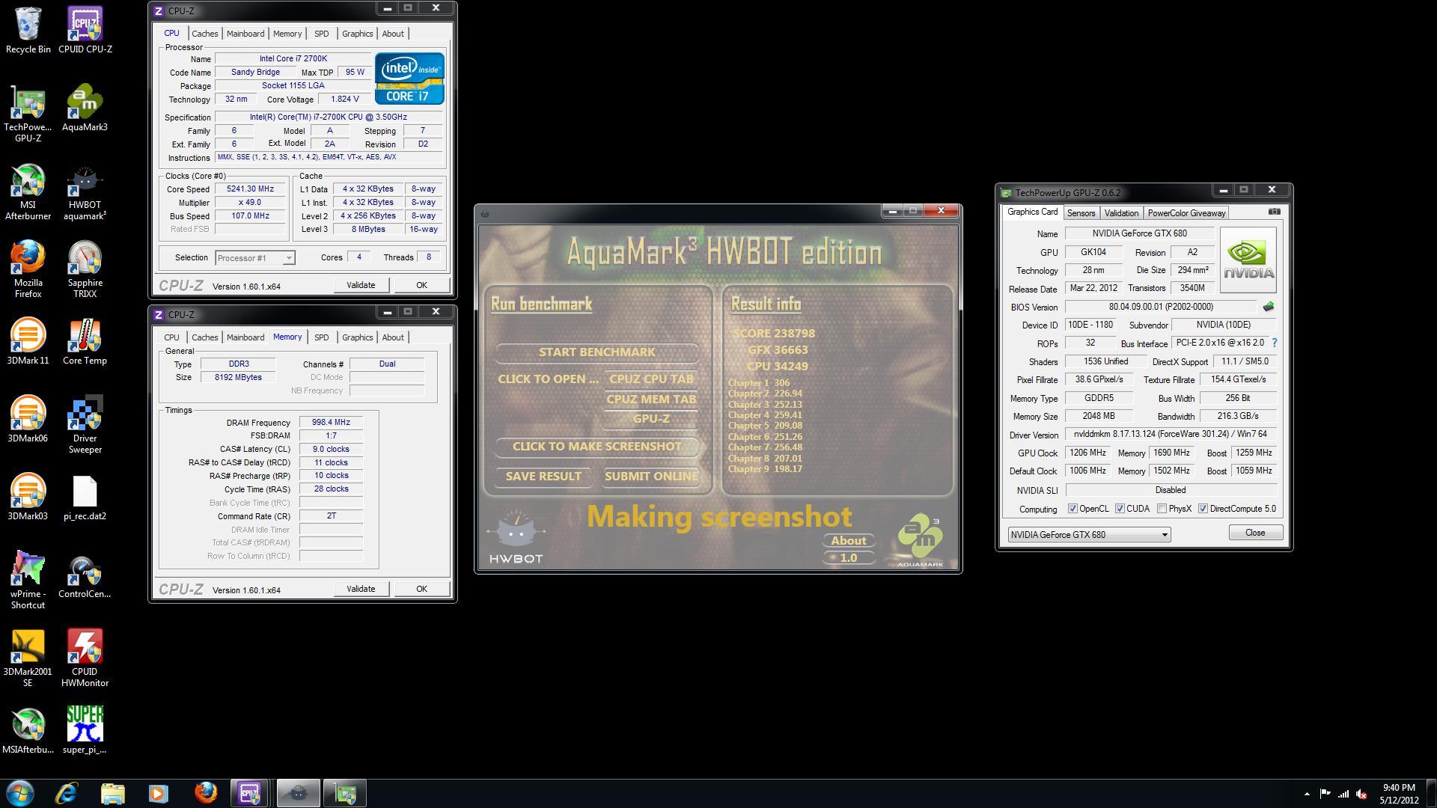Click the GPU Clock 1206 MHz field
The width and height of the screenshot is (1437, 808).
(1087, 453)
